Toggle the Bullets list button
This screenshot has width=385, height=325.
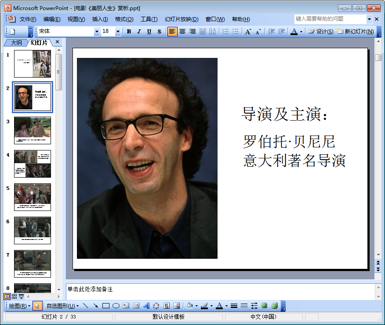236,32
